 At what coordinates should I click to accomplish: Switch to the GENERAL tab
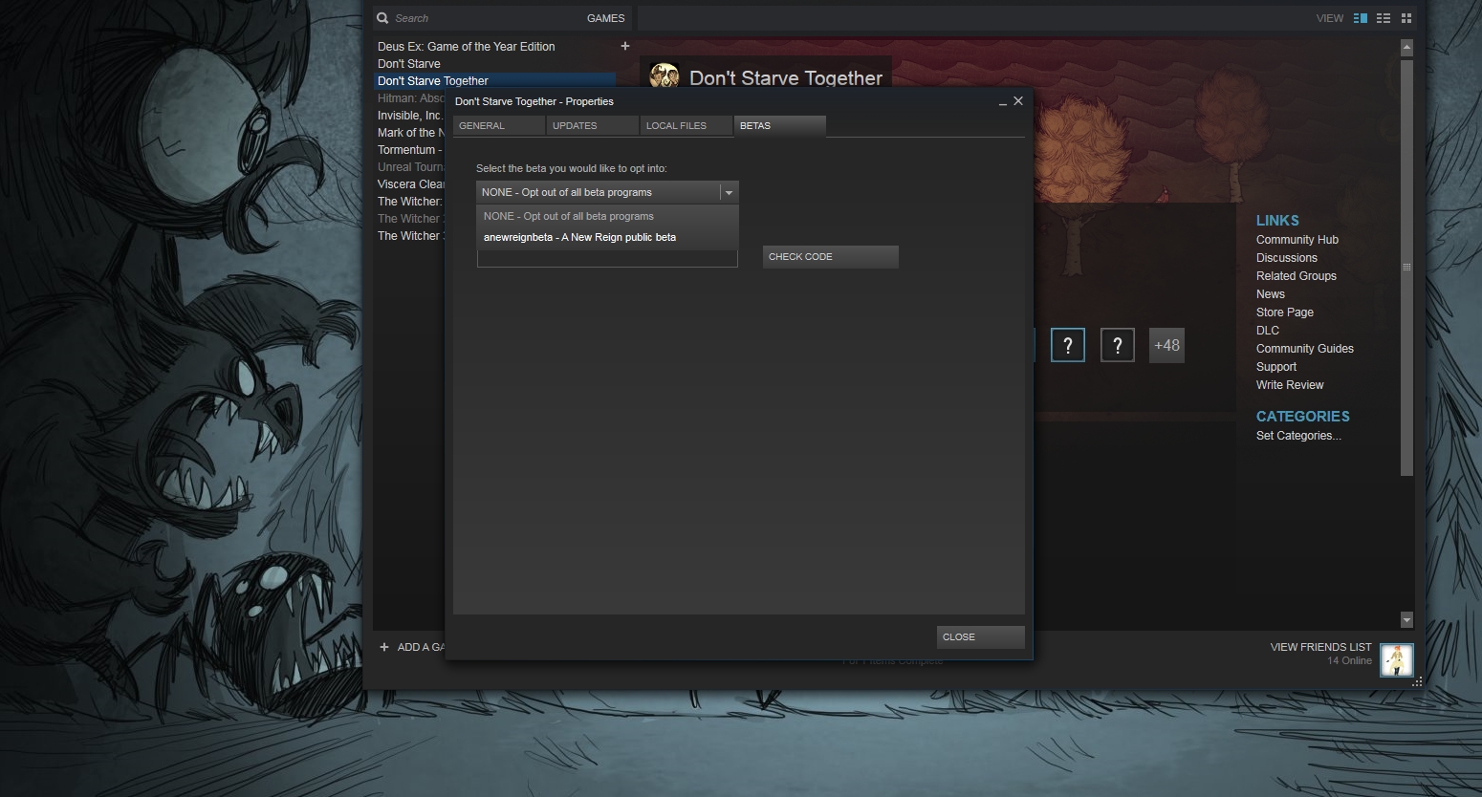pyautogui.click(x=498, y=126)
